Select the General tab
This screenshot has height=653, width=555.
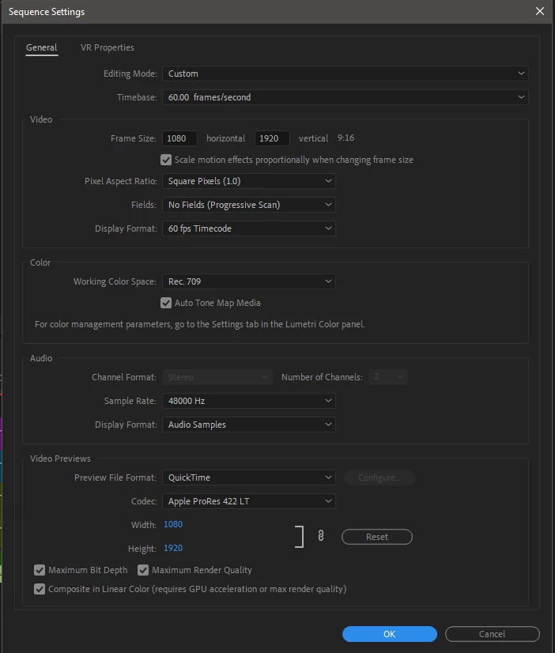[x=42, y=47]
